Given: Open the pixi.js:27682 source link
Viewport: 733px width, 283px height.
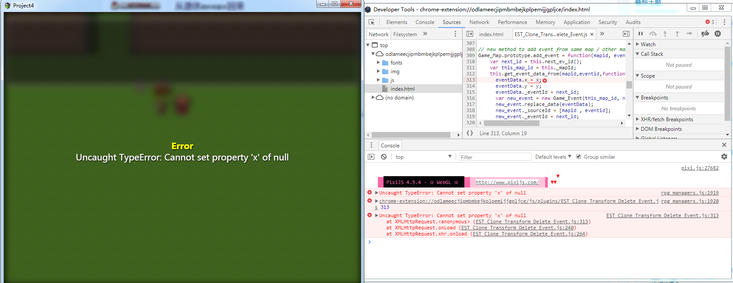Looking at the screenshot, I should pos(700,168).
